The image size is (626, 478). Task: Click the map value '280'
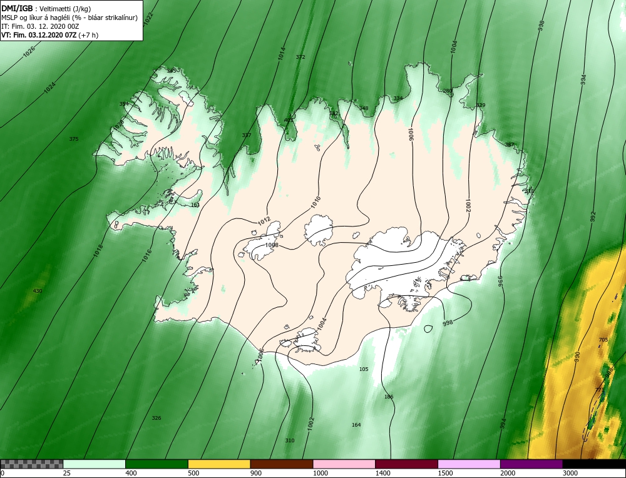click(x=448, y=91)
